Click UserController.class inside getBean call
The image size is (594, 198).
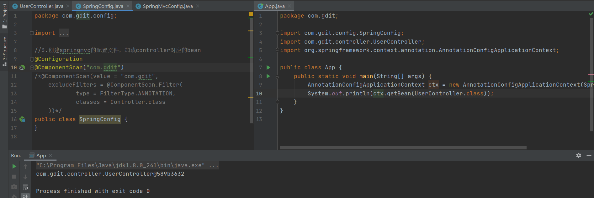(449, 94)
